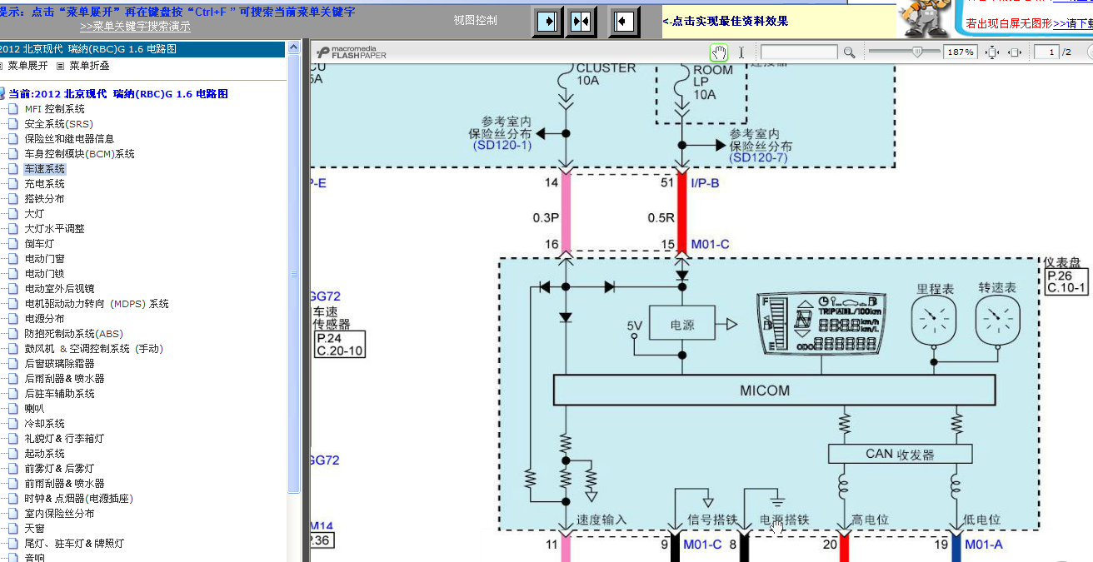Click the CAN 收发器 block in the diagram
Viewport: 1093px width, 562px height.
[900, 454]
